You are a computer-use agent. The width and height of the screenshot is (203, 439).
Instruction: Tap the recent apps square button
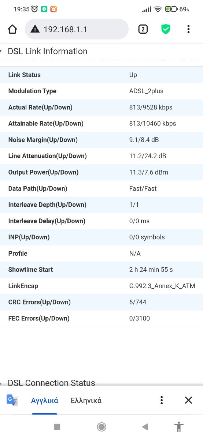point(57,427)
